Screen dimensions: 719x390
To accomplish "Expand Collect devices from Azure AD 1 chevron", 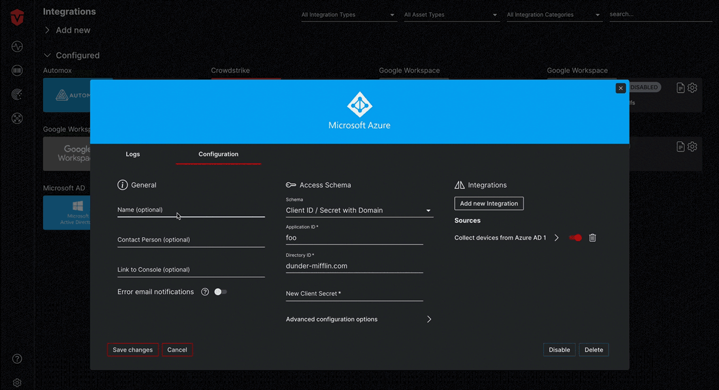I will (x=556, y=237).
